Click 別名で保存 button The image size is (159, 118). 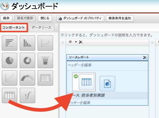coord(25,18)
